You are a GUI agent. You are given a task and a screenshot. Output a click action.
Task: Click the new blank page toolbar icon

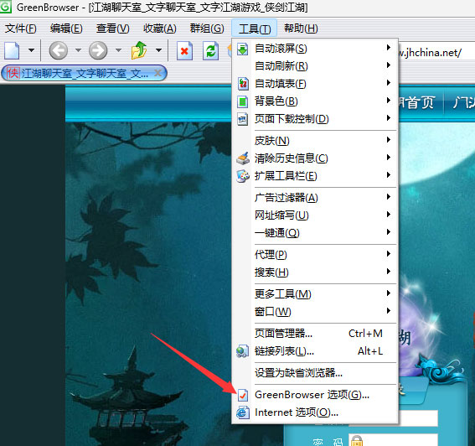tap(12, 50)
